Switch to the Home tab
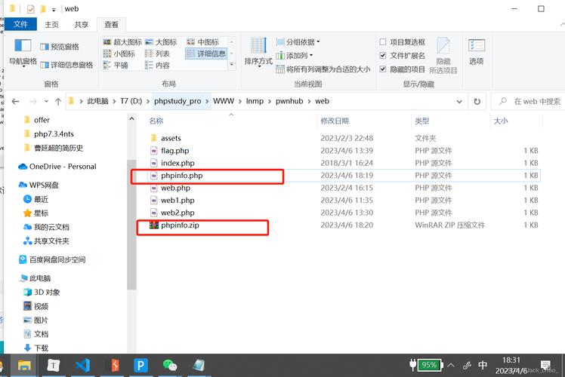Screen dimensions: 565x377 pyautogui.click(x=51, y=24)
